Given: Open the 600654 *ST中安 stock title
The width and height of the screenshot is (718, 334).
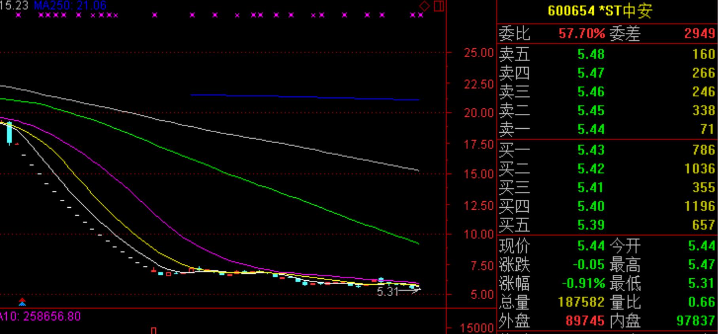Looking at the screenshot, I should pyautogui.click(x=599, y=11).
